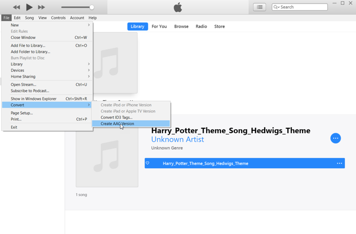Image resolution: width=356 pixels, height=234 pixels.
Task: Click Exit in File menu
Action: [x=47, y=127]
